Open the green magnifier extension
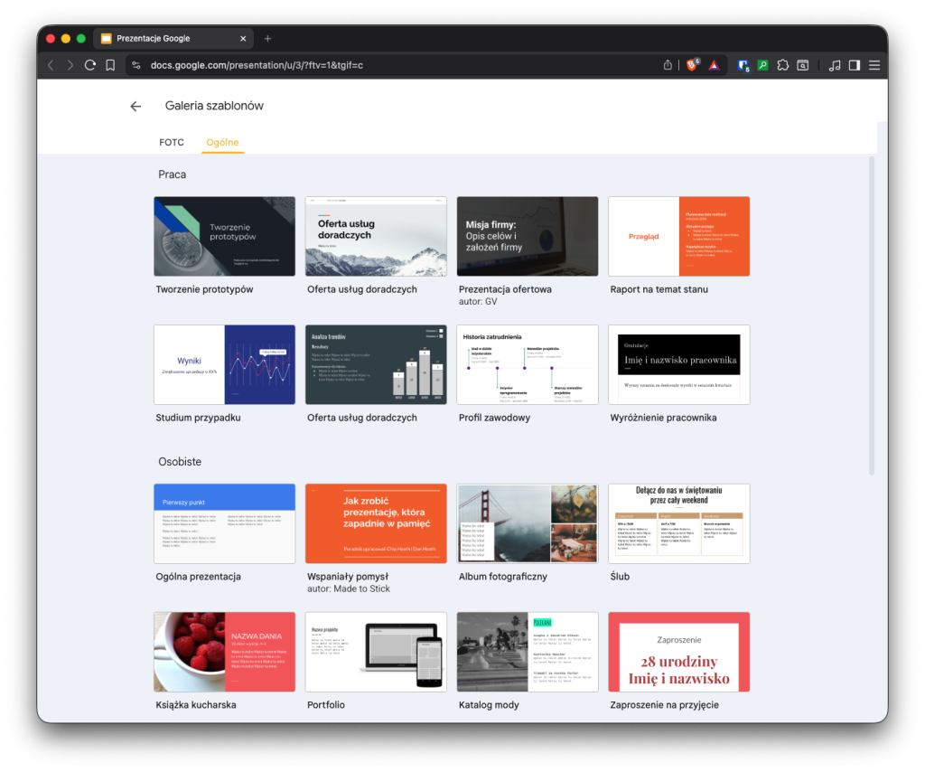 [x=762, y=65]
